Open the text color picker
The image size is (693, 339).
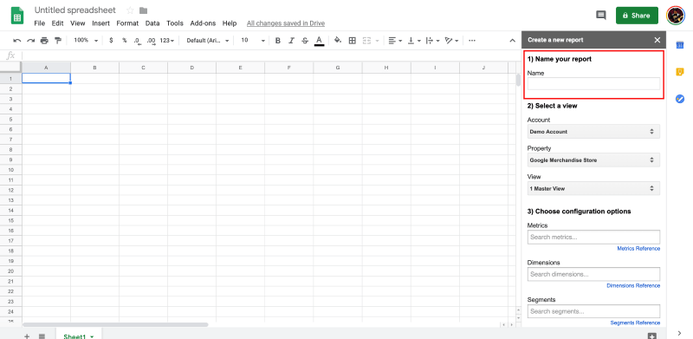[319, 41]
